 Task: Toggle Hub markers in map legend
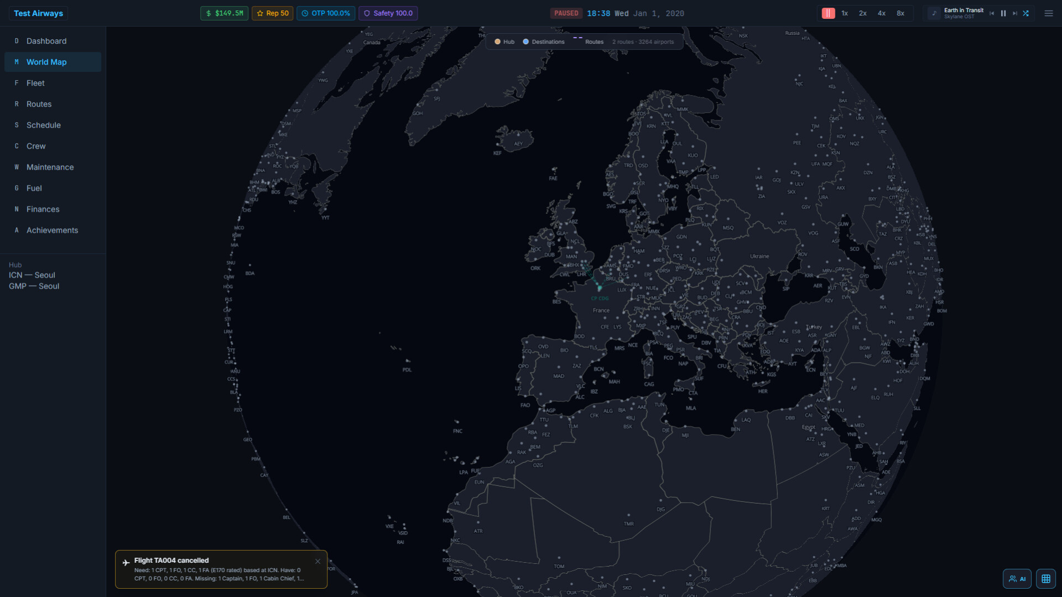pos(504,42)
